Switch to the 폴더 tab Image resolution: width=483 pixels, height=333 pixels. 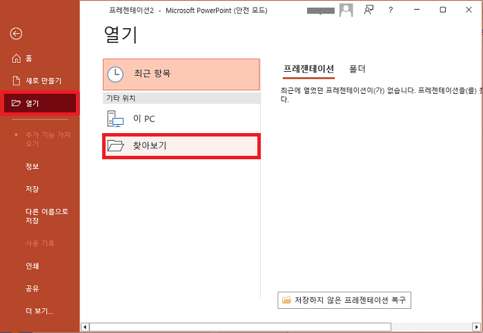(x=357, y=69)
